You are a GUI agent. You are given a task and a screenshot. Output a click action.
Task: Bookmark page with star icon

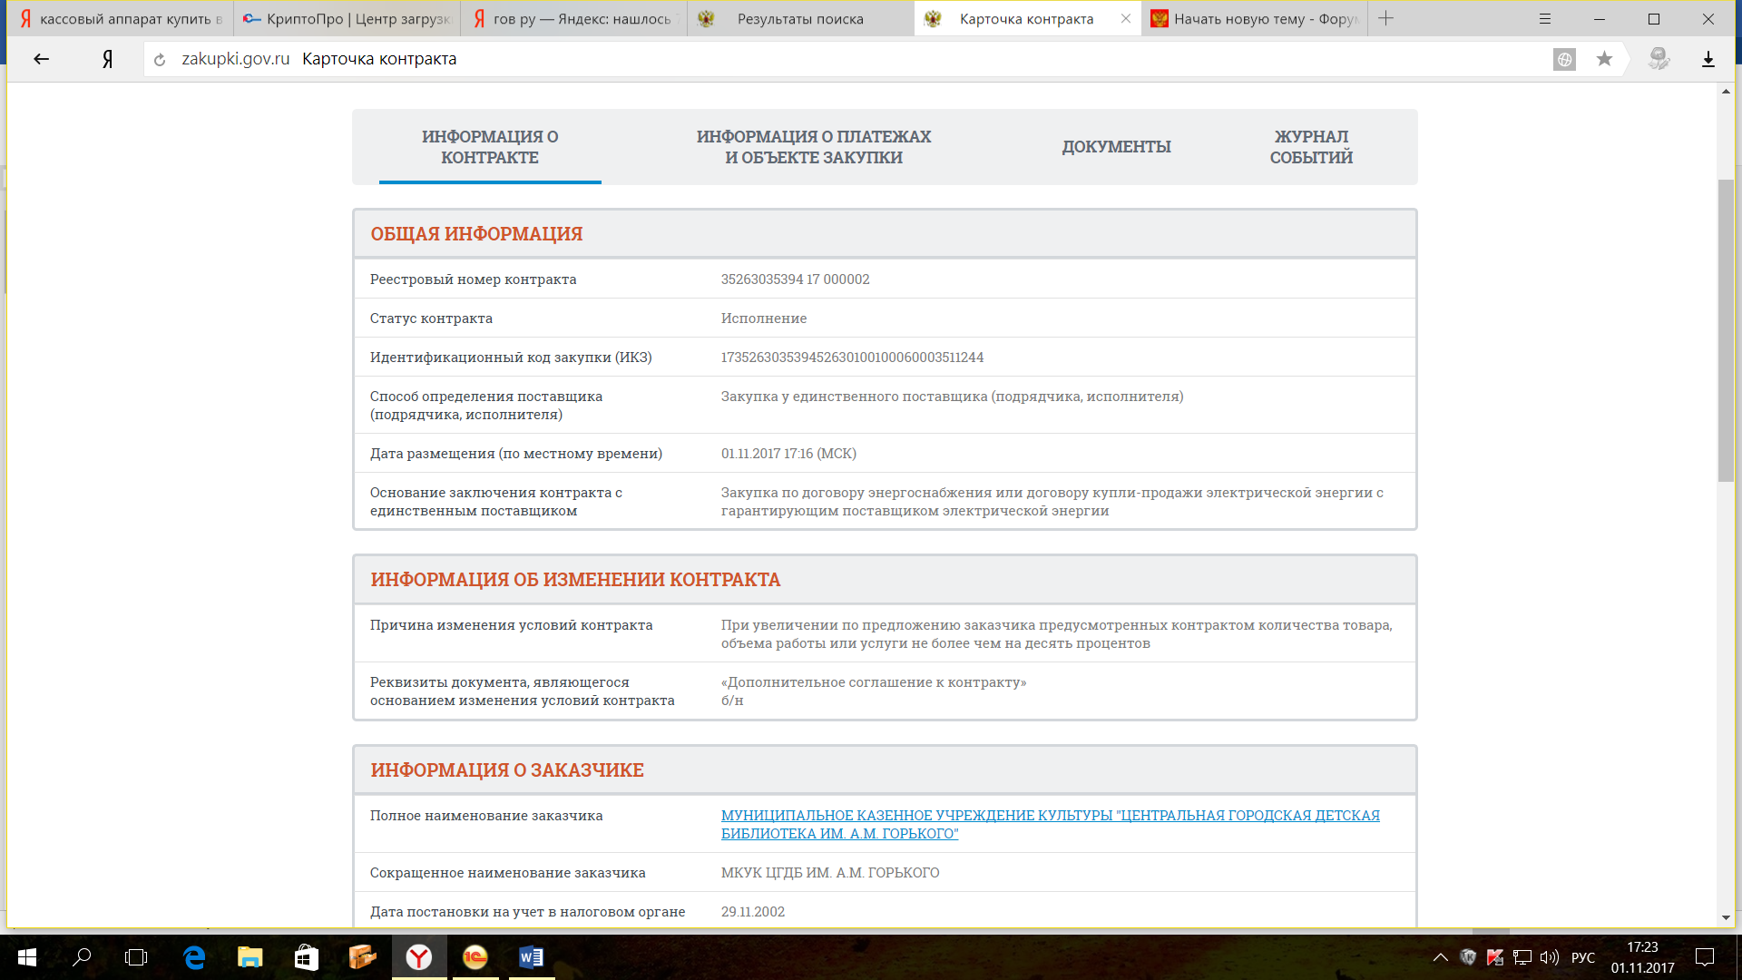click(1604, 60)
